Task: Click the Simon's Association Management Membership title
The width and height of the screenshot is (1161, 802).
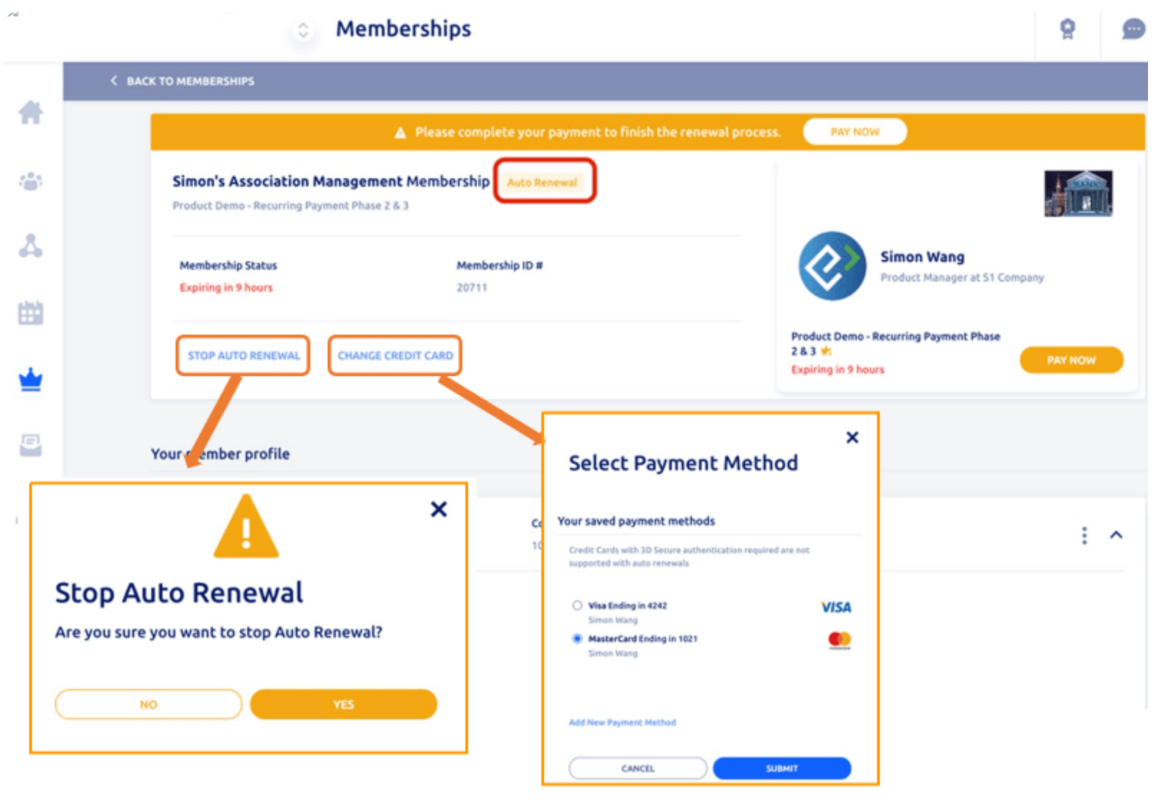Action: (x=331, y=181)
